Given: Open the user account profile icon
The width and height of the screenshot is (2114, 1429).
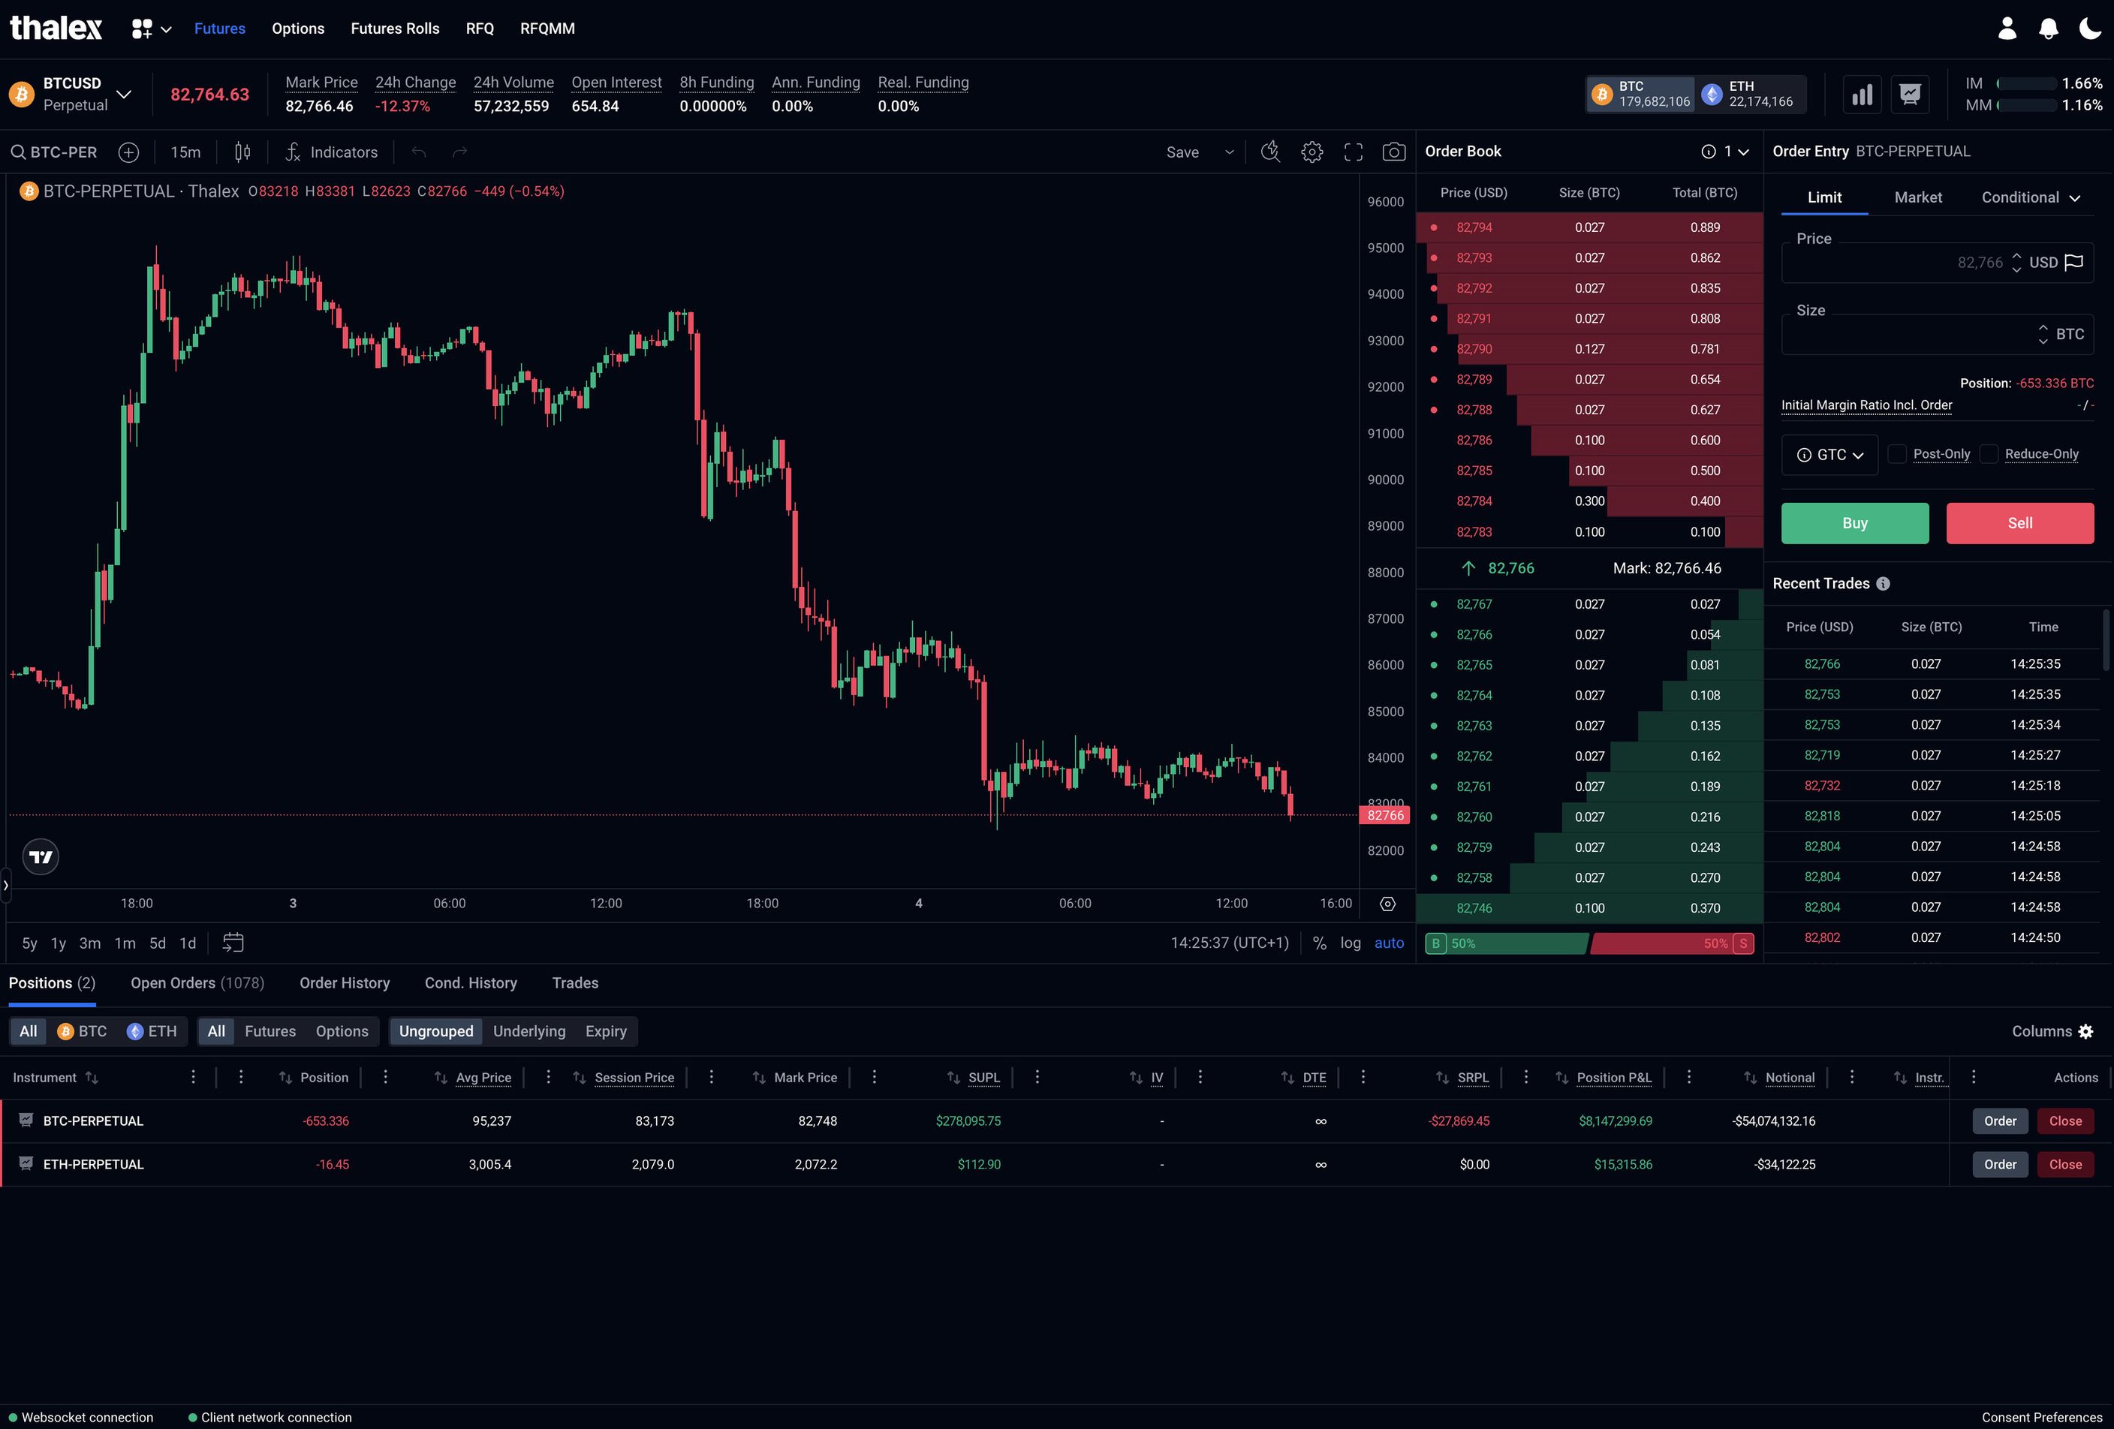Looking at the screenshot, I should coord(2007,29).
